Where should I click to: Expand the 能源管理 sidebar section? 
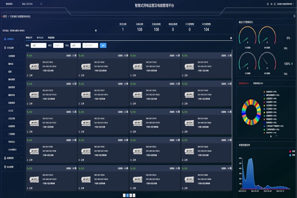pos(11,158)
